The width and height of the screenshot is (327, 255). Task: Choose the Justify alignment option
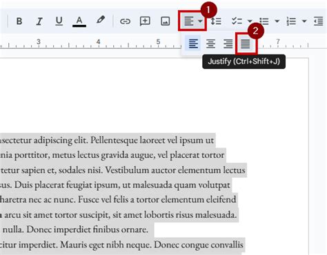pos(246,43)
